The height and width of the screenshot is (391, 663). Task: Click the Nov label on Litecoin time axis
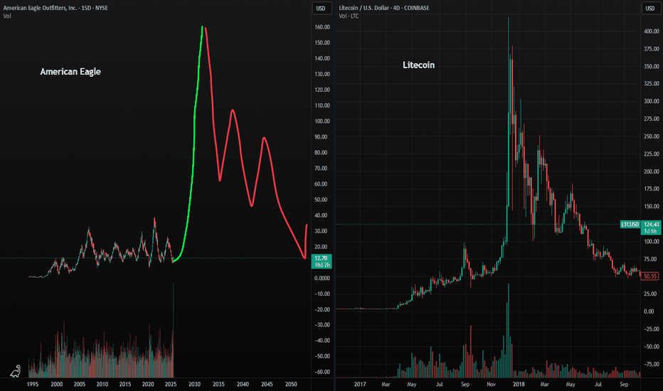(491, 384)
